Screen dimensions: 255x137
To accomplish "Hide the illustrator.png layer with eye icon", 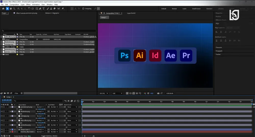I will point(2,112).
